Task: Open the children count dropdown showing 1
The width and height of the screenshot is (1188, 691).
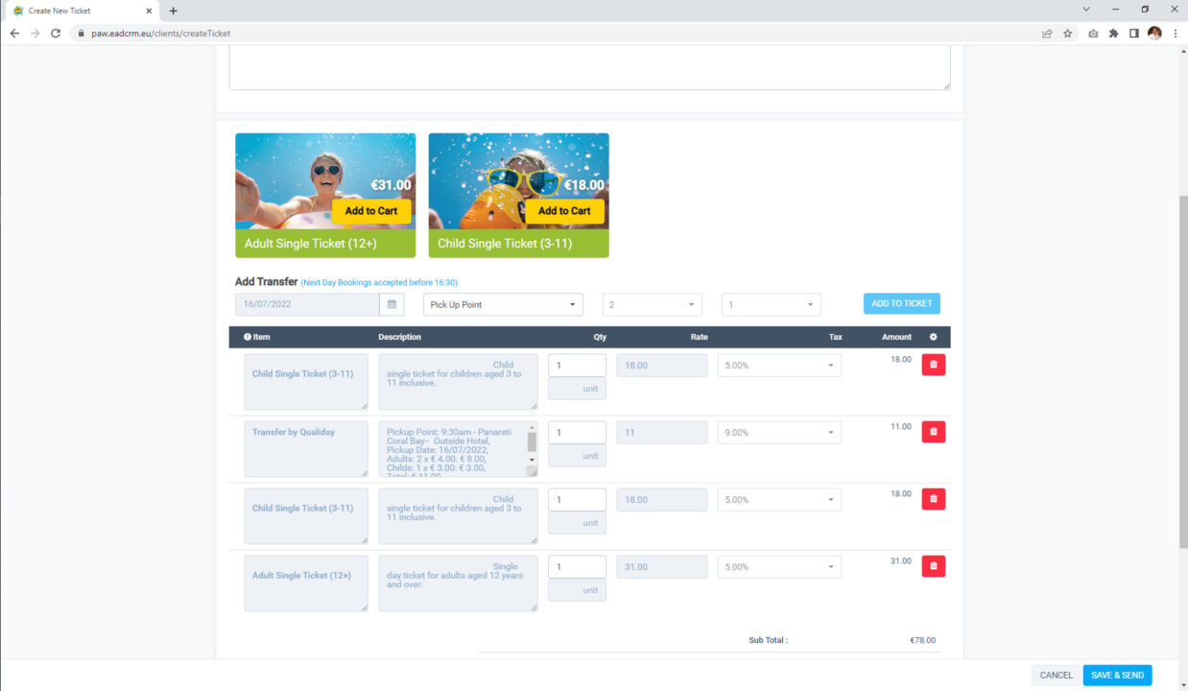Action: [771, 304]
